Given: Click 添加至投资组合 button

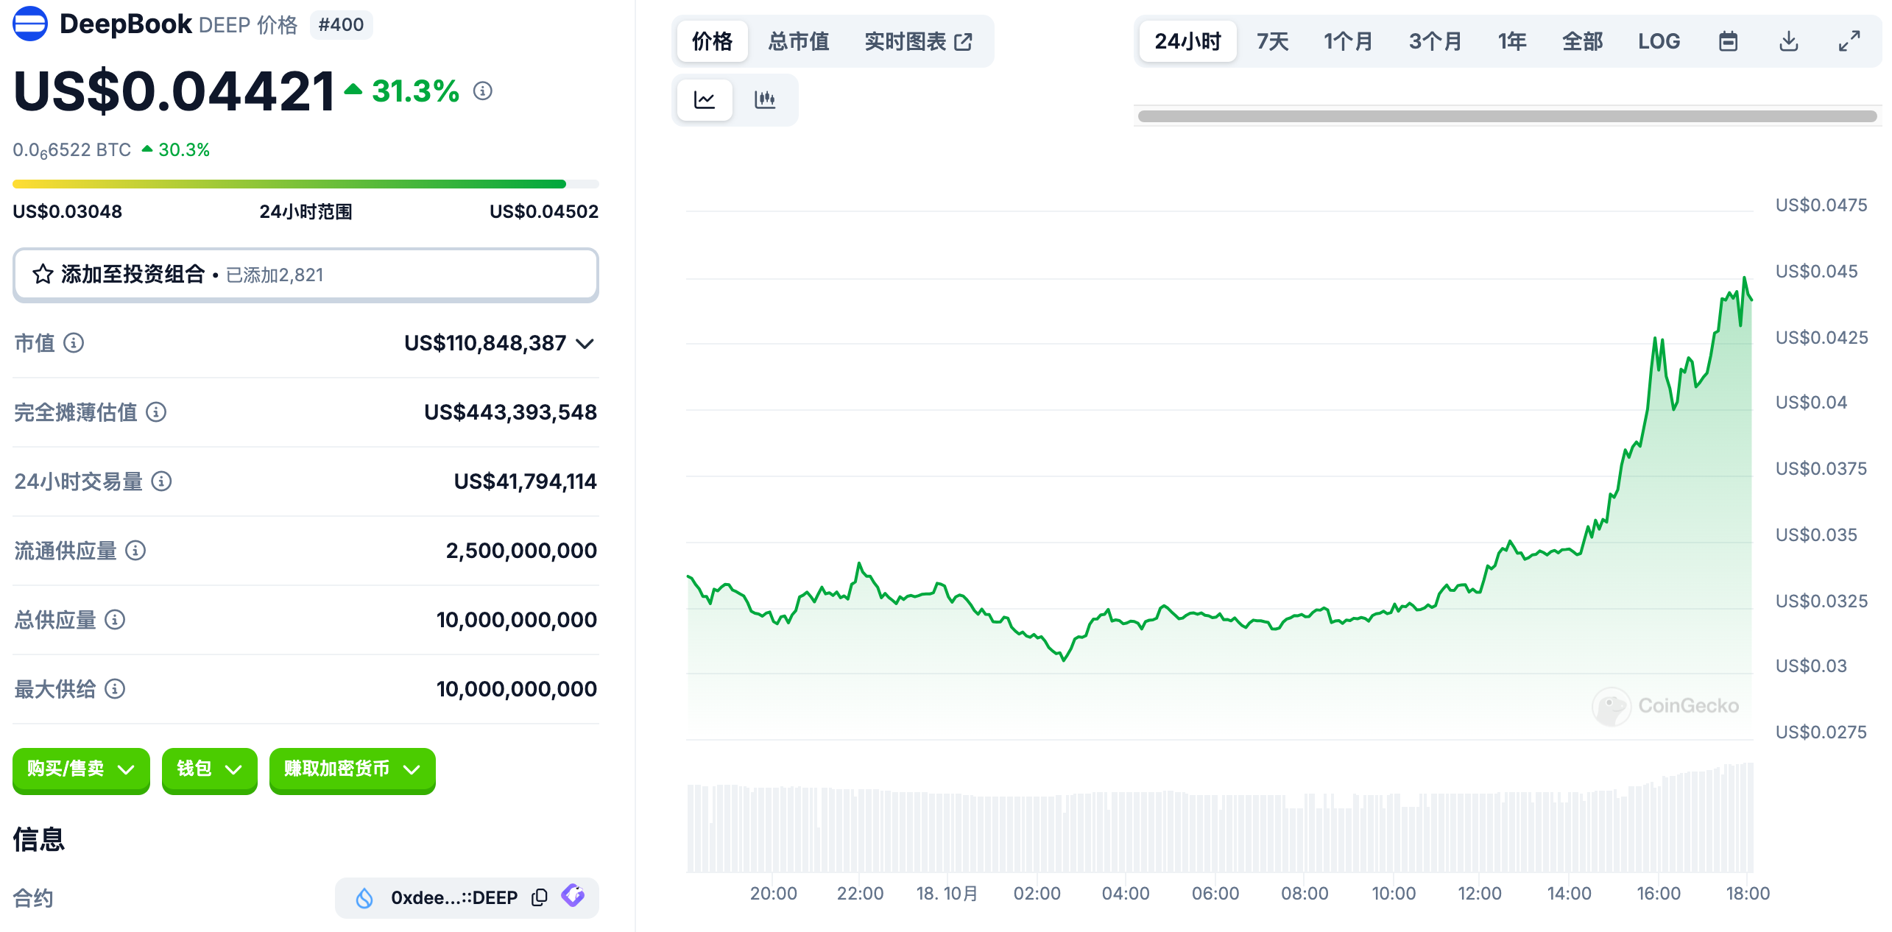Looking at the screenshot, I should click(x=306, y=275).
